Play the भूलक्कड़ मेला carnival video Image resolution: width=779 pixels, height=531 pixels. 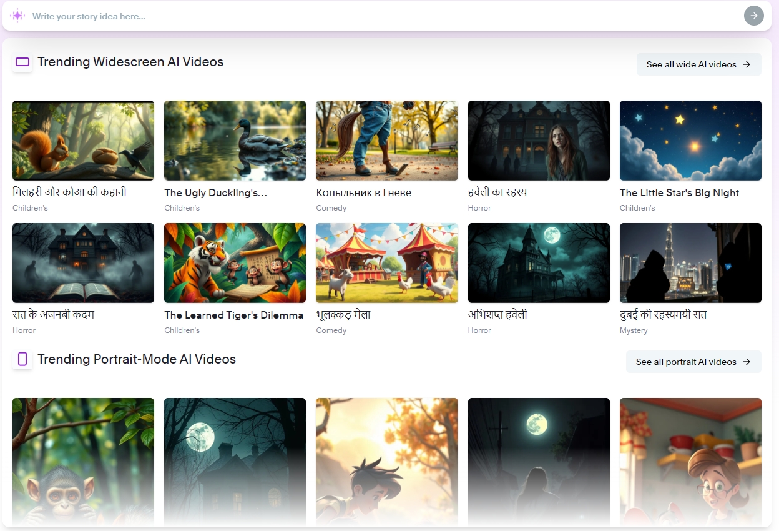(x=386, y=263)
